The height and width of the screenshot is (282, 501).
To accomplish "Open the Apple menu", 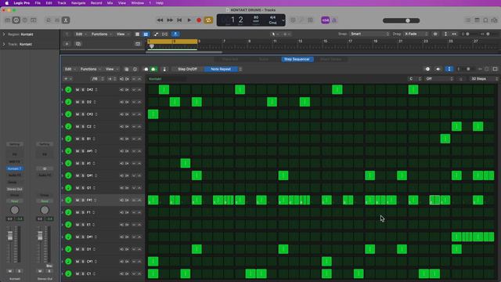I will 7,3.
